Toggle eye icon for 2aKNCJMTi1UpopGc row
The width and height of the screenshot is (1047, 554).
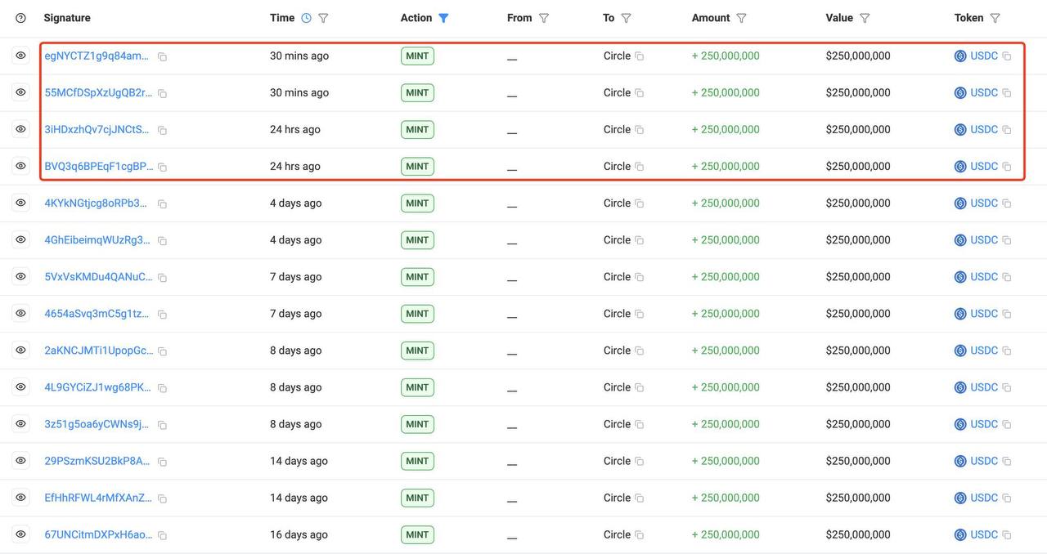(x=21, y=350)
